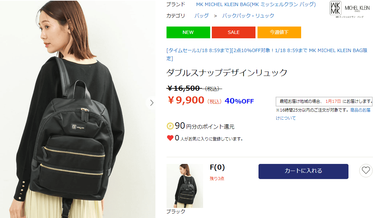The image size is (376, 218).
Task: Click the orange 今週値下 badge
Action: 279,32
